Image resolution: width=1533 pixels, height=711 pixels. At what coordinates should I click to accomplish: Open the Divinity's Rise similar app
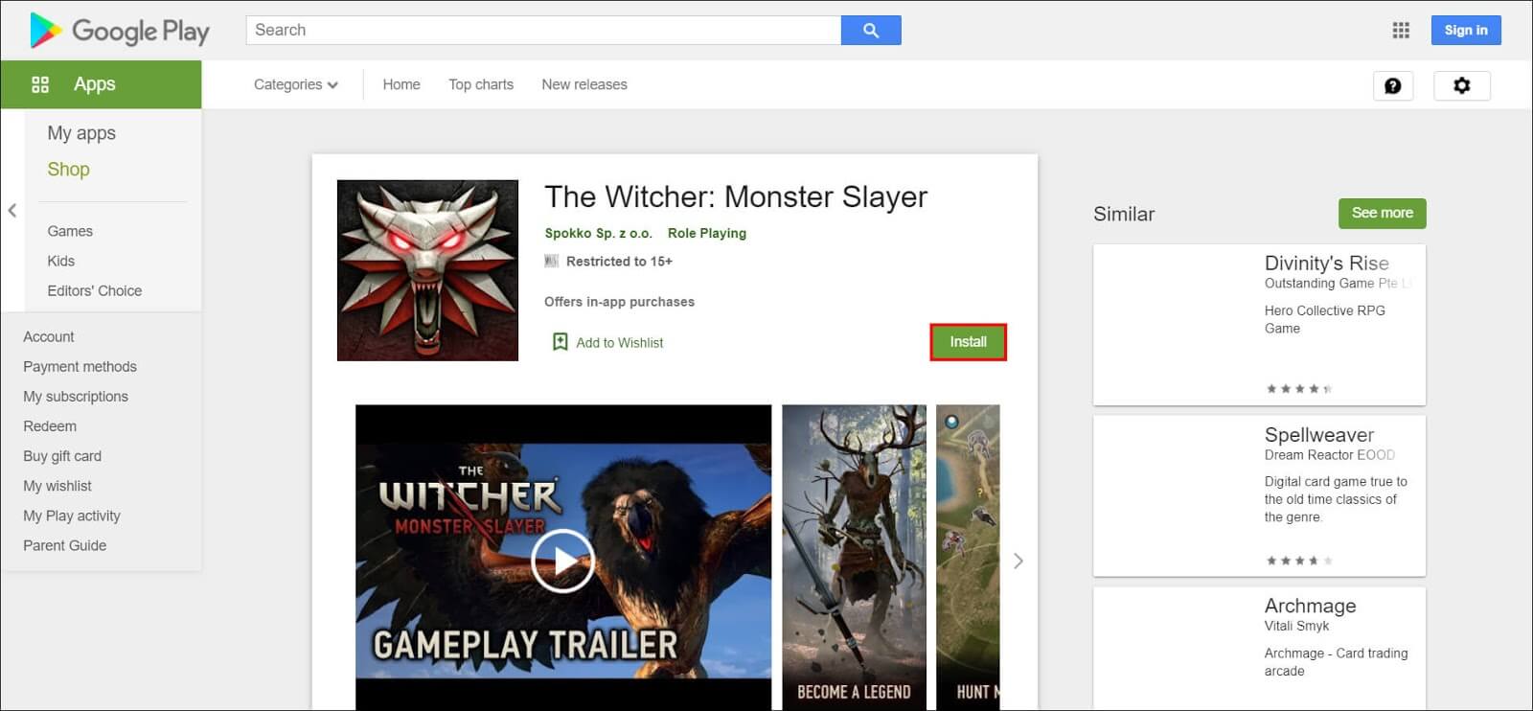click(x=1259, y=325)
